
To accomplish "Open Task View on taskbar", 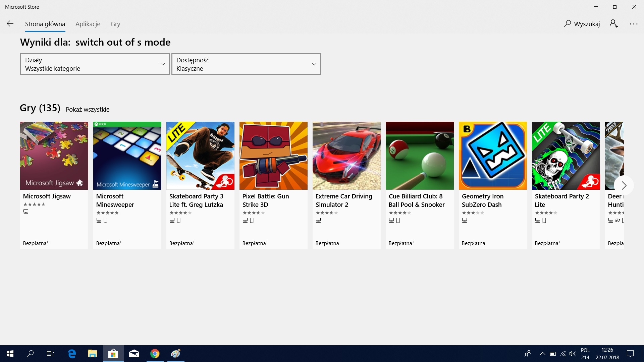I will pyautogui.click(x=50, y=354).
